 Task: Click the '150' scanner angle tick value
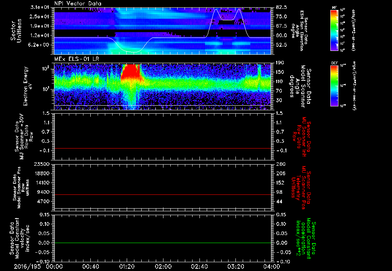point(280,72)
